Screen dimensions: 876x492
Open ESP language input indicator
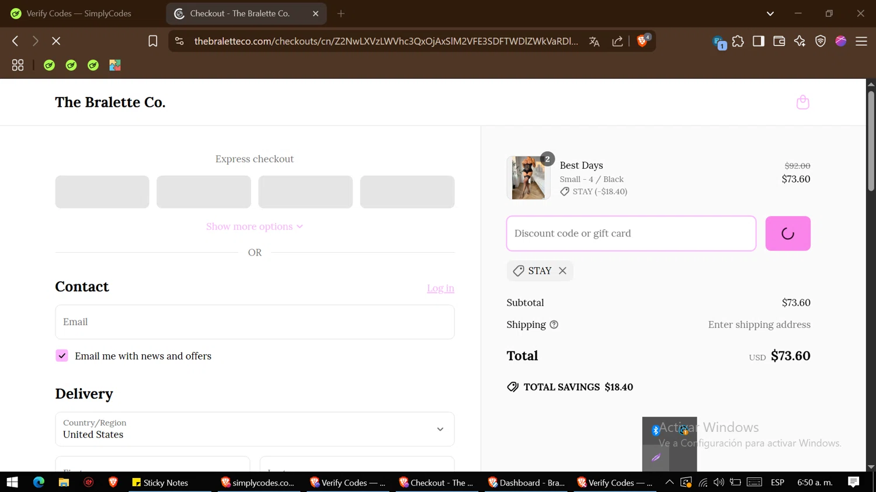777,482
